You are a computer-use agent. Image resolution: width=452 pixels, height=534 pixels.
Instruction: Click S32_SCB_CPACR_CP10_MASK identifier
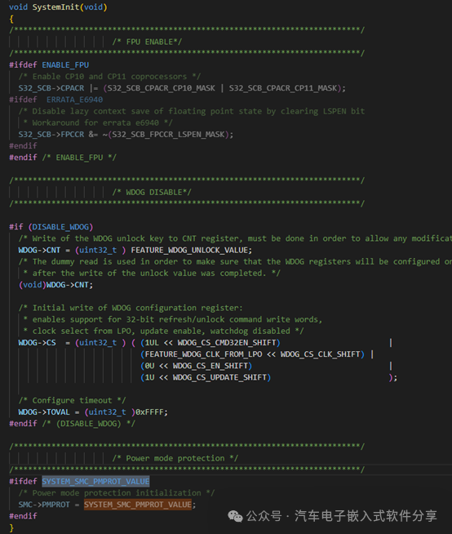pos(161,88)
